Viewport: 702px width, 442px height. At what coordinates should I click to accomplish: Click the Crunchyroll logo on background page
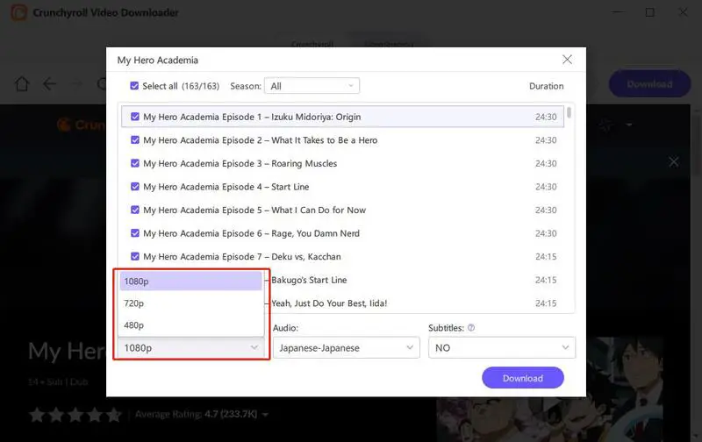pos(82,125)
